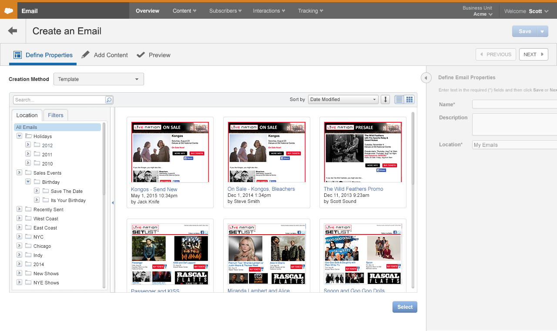Viewport: 557px width, 331px height.
Task: Click the Location My Emails field
Action: tap(514, 145)
